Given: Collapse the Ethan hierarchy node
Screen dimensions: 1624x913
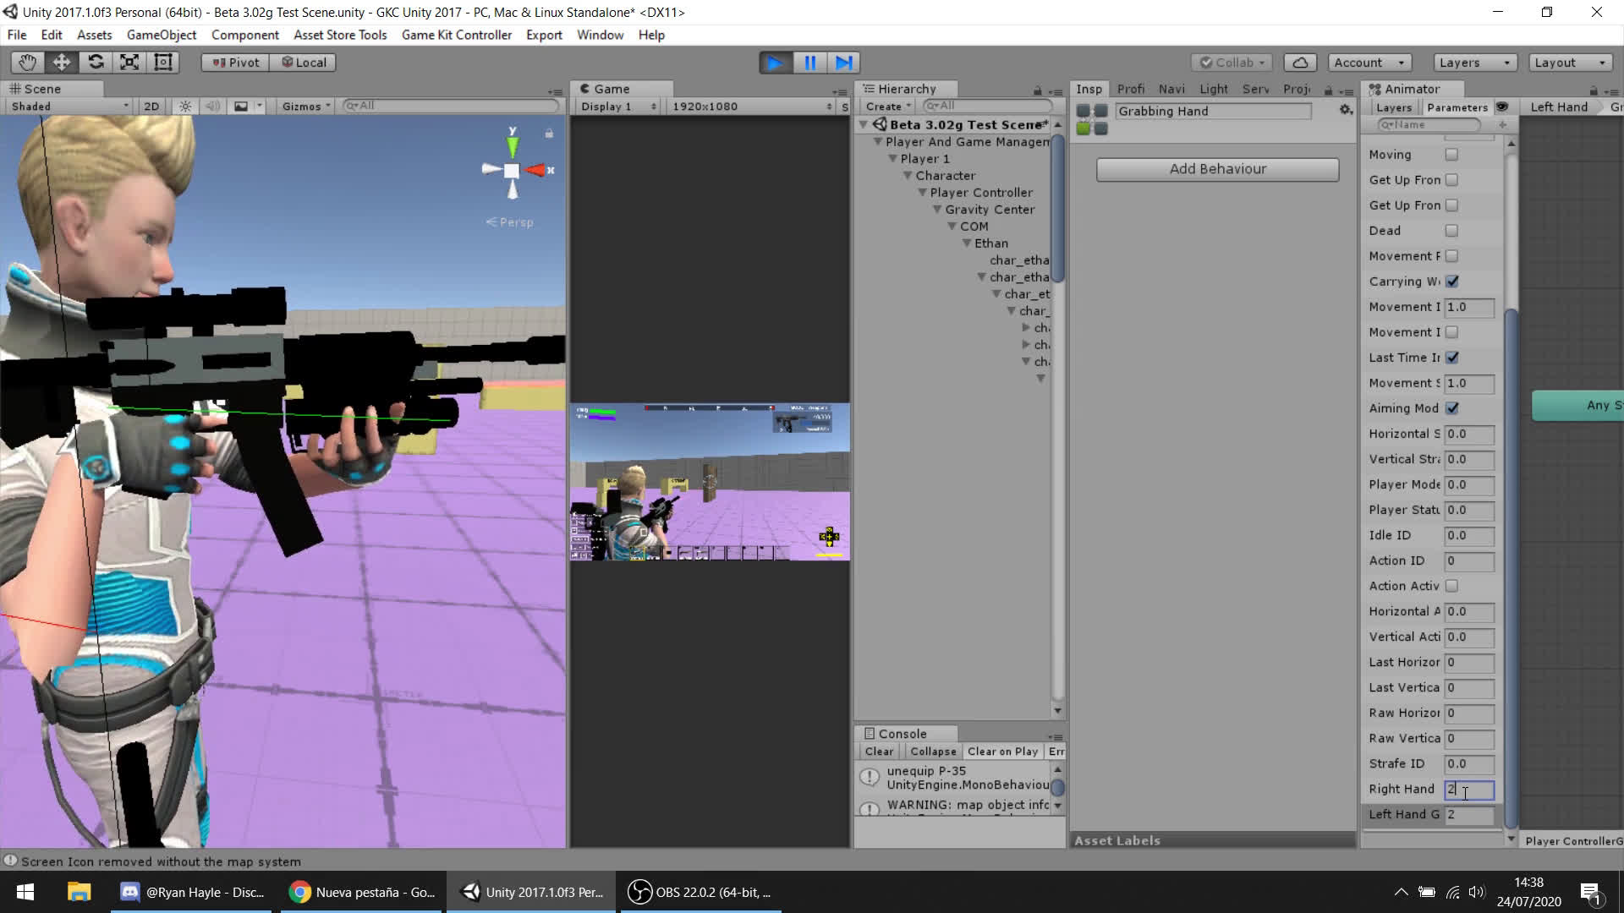Looking at the screenshot, I should point(967,243).
